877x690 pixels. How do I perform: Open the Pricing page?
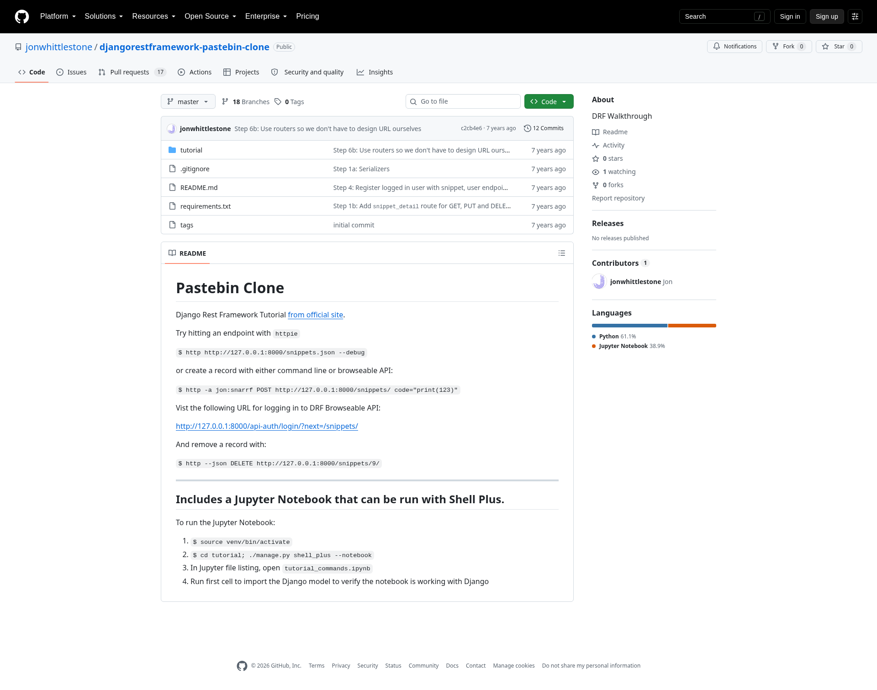coord(307,16)
